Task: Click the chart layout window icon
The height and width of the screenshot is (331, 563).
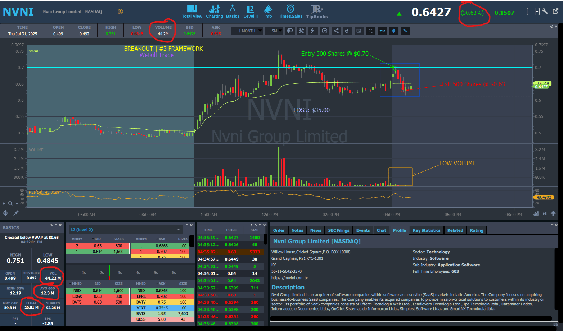Action: point(359,31)
